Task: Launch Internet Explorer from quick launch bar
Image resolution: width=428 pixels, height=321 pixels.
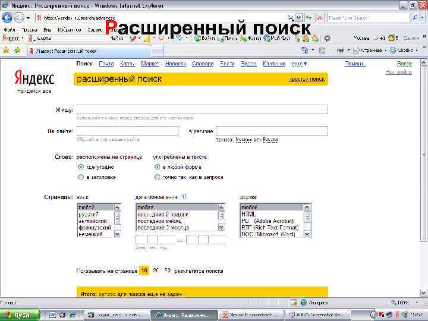Action: point(73,315)
